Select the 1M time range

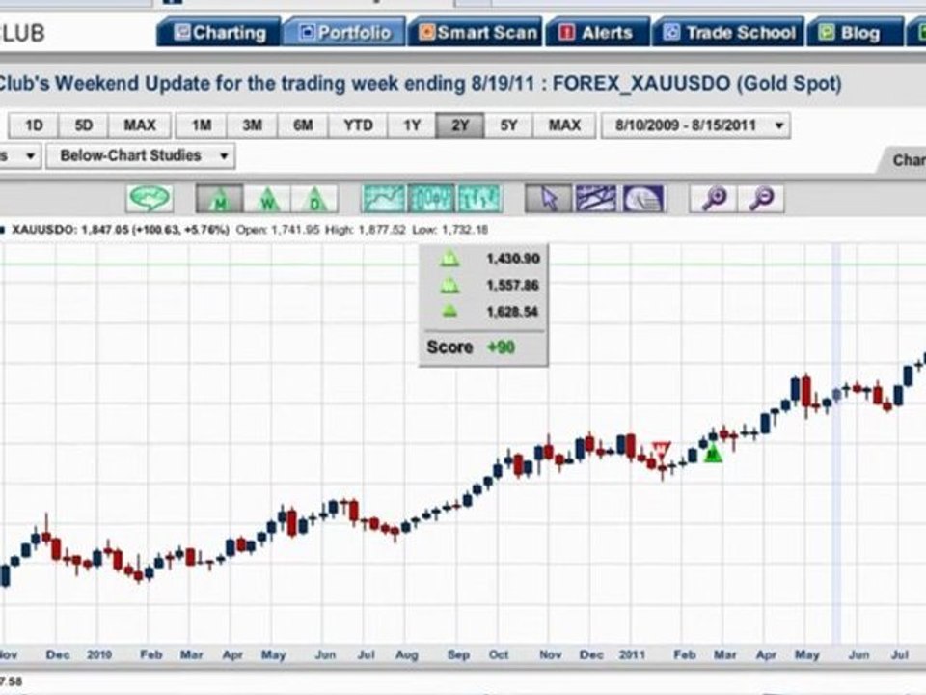202,125
